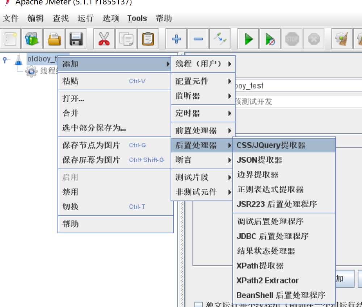Toggle the checkbox at the bottom of panel
The width and height of the screenshot is (362, 307).
198,304
